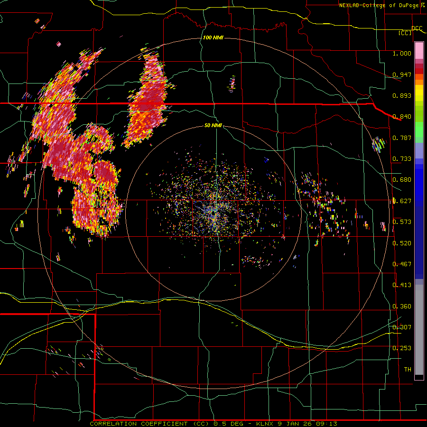This screenshot has height=427, width=427.
Task: Click the 0.787 legend value
Action: (x=402, y=138)
